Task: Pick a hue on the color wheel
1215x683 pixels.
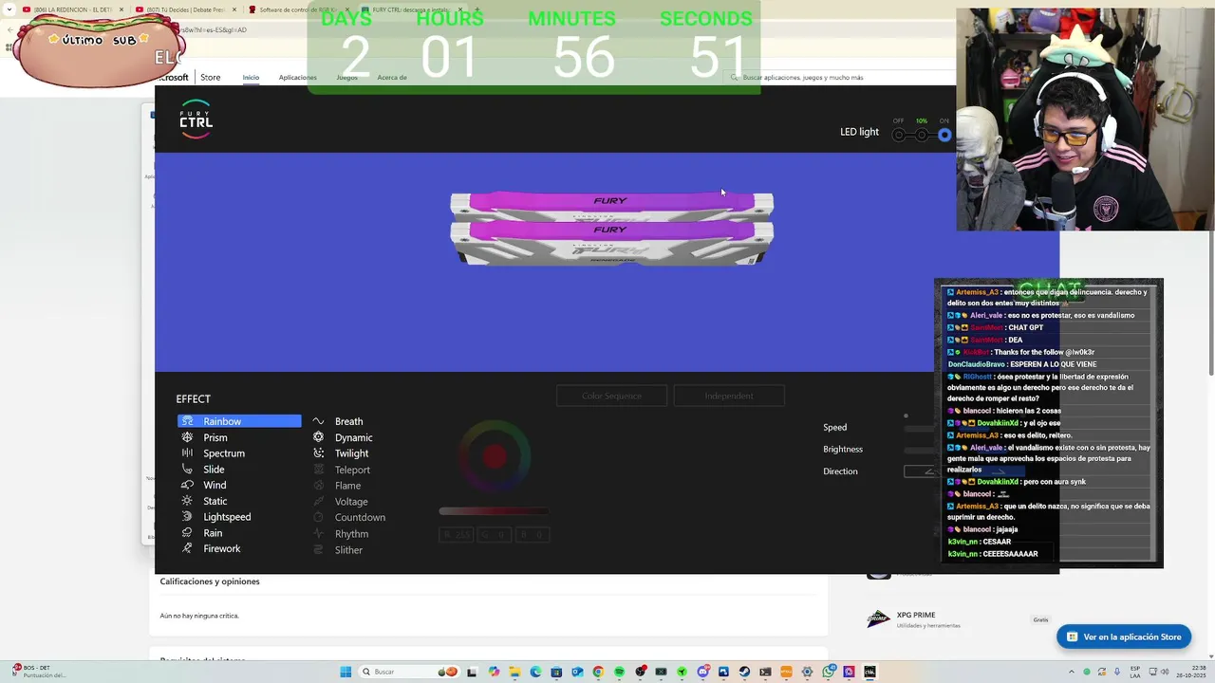Action: (x=494, y=456)
